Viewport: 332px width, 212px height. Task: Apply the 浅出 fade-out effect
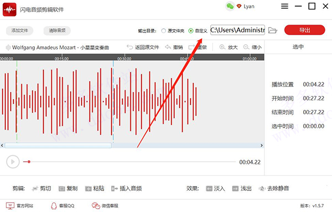(x=242, y=188)
